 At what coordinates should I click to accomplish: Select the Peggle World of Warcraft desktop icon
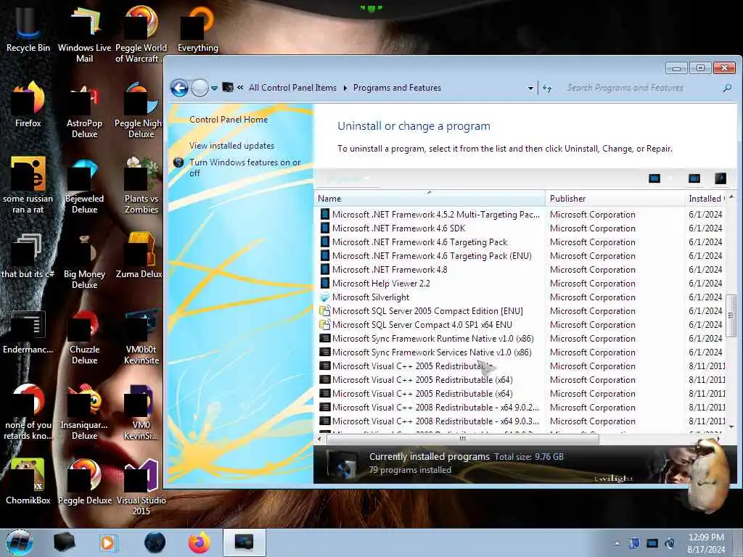(x=141, y=34)
